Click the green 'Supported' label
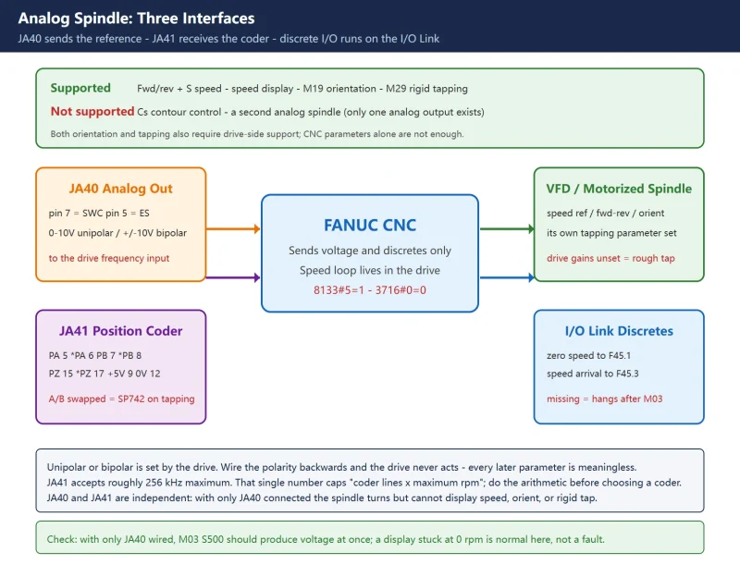 point(80,88)
